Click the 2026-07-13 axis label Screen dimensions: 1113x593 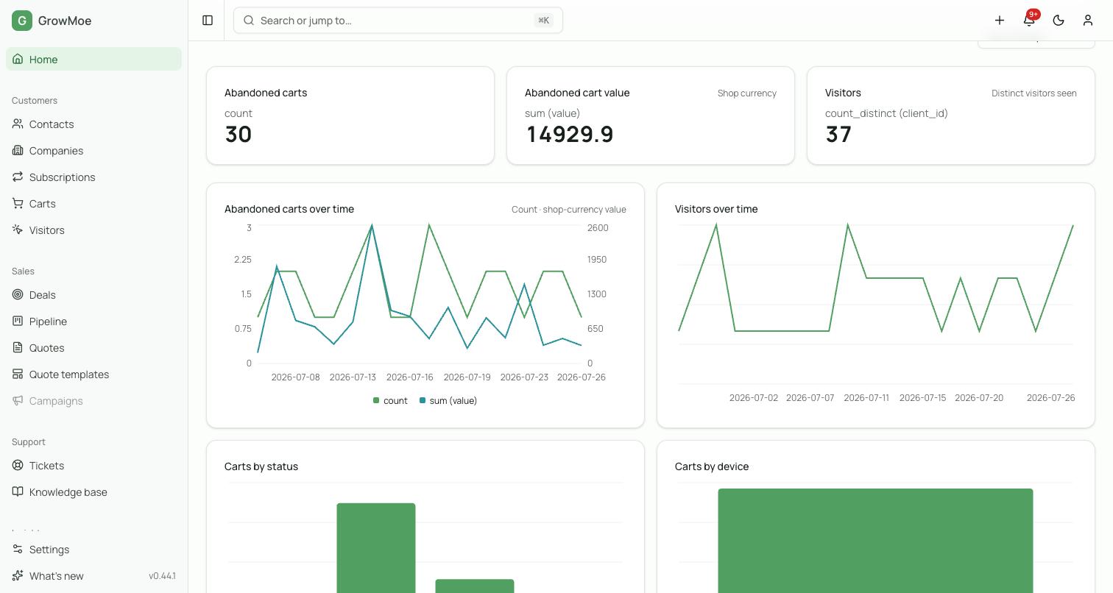(353, 377)
